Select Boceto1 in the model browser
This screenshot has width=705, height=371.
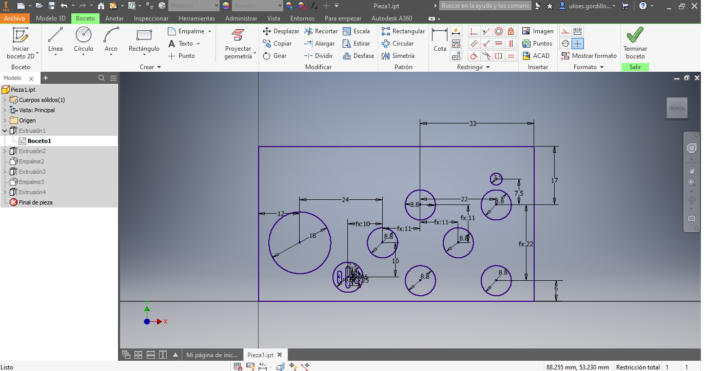tap(39, 141)
